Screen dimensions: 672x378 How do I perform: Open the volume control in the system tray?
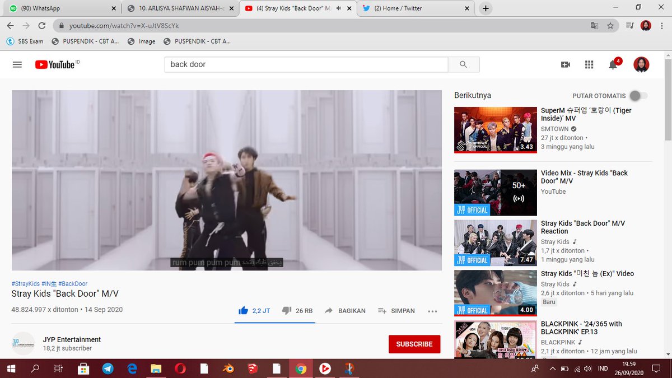pos(587,368)
